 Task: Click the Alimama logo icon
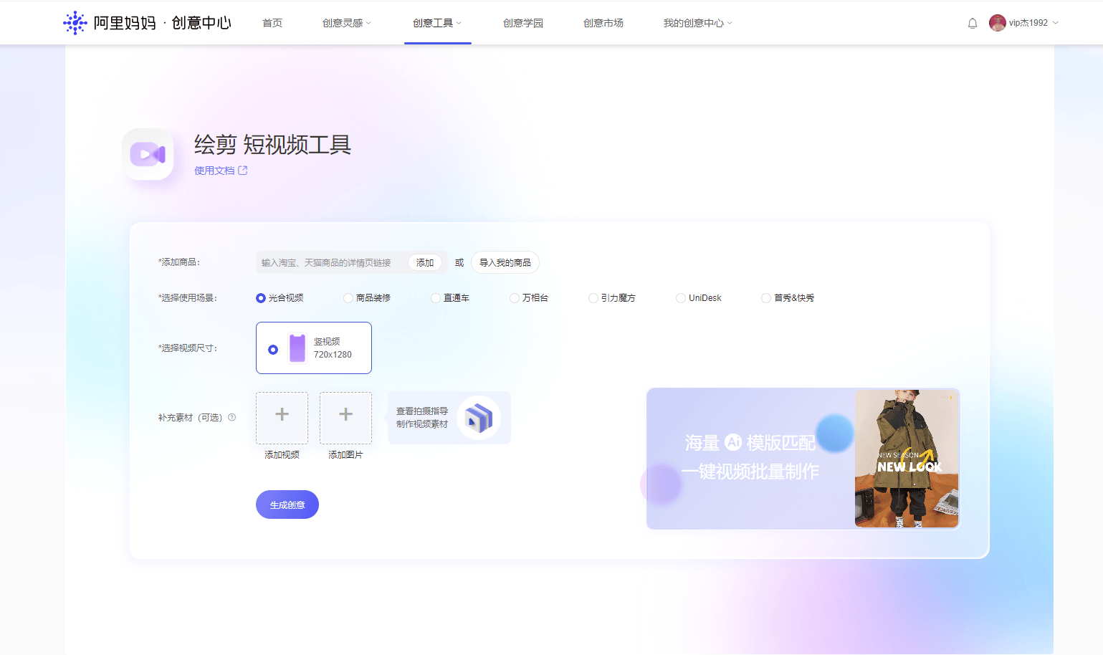(75, 23)
